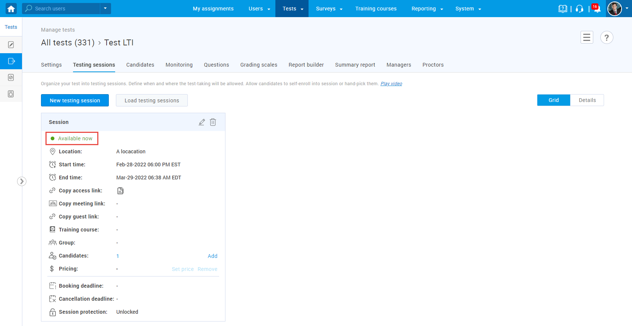Switch to Grid view
Screen dimensions: 632x326
(x=553, y=100)
